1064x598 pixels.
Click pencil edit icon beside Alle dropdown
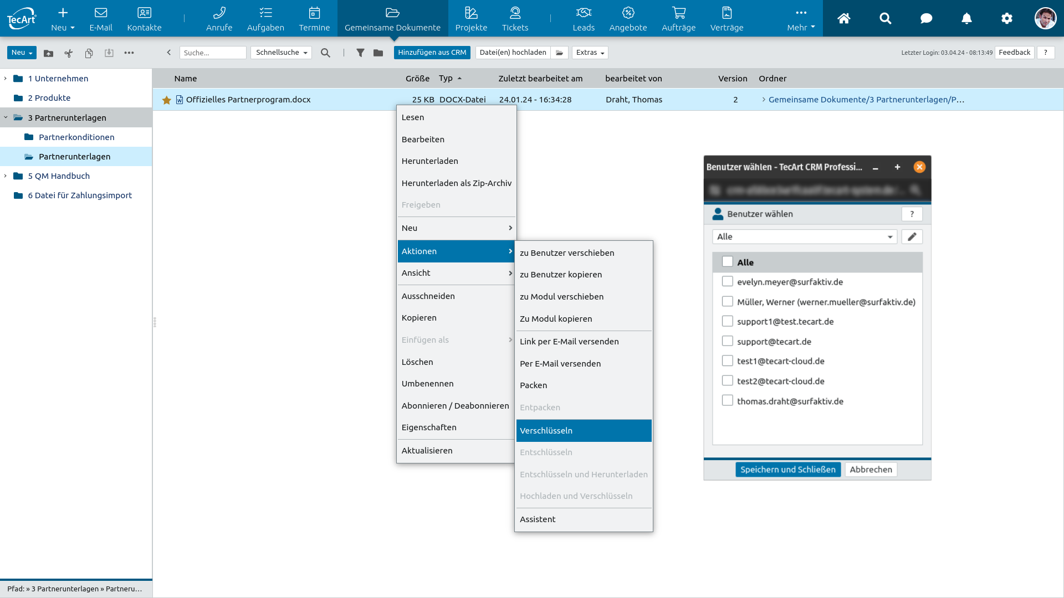click(x=912, y=237)
